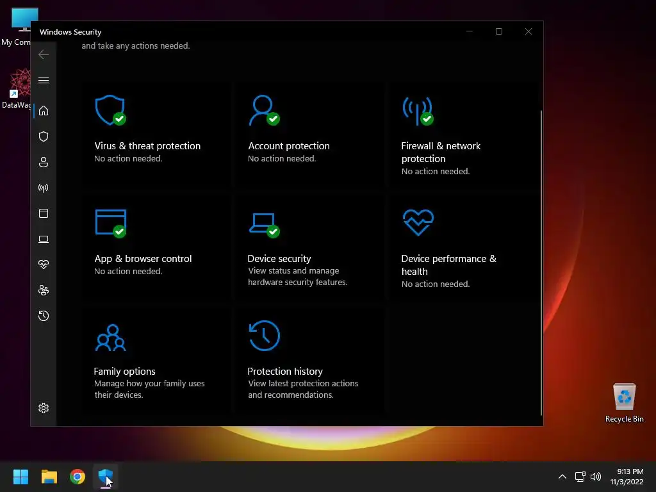Image resolution: width=656 pixels, height=492 pixels.
Task: Open Device performance heart sidebar icon
Action: click(x=44, y=265)
